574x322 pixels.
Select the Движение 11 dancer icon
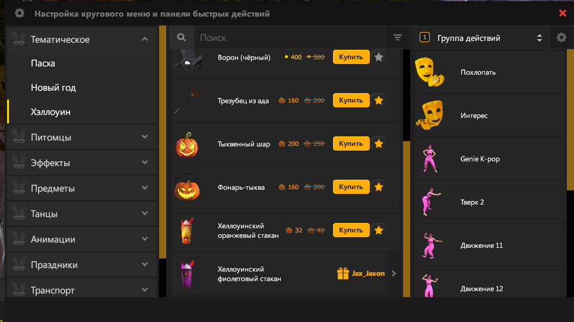pyautogui.click(x=431, y=245)
